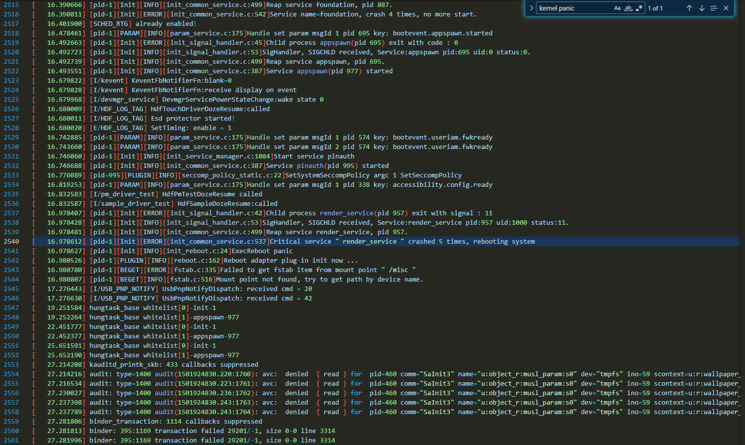Click 'rebooting system' text on line 2540
745x445 pixels.
(504, 241)
